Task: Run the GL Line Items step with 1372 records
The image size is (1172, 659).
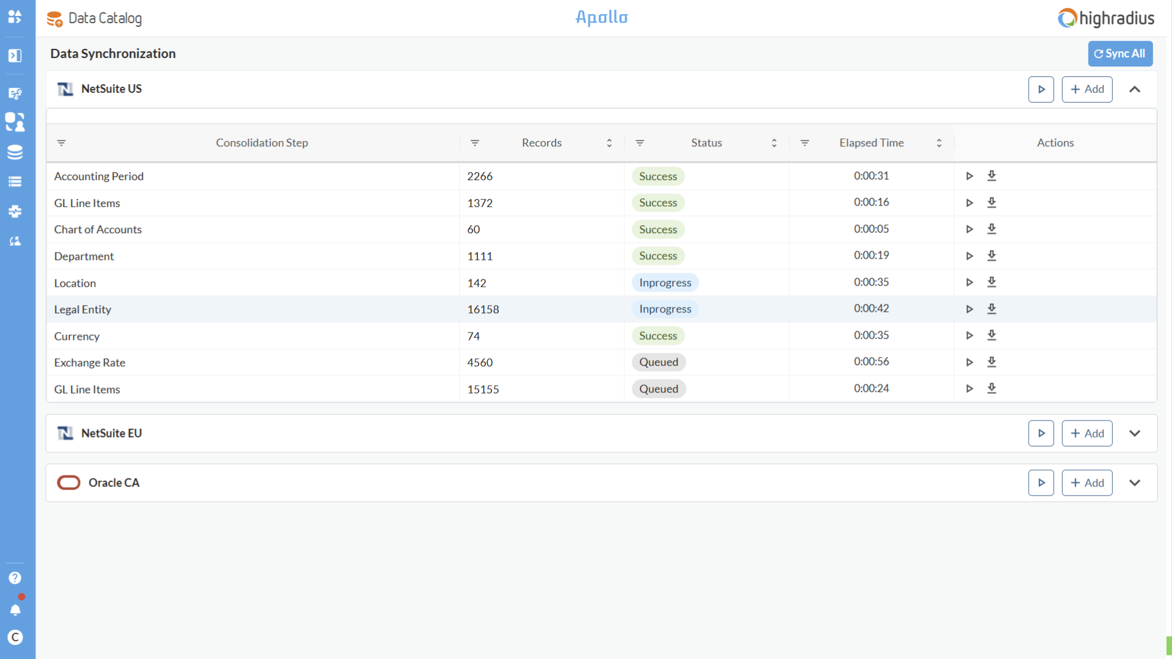Action: pos(969,203)
